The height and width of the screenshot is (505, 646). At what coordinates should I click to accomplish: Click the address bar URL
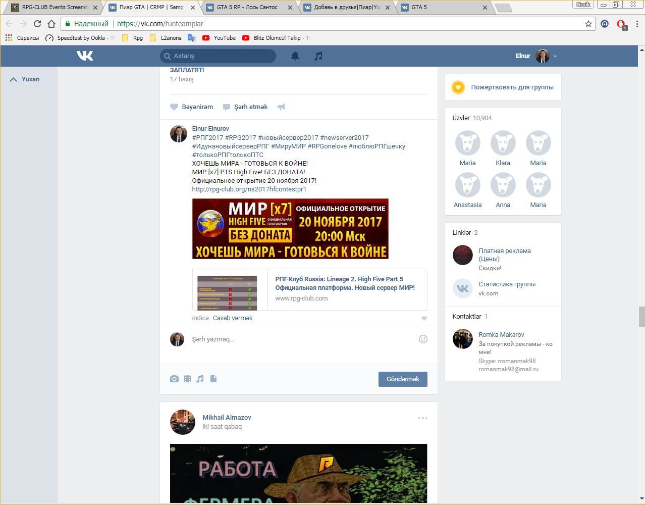[x=160, y=24]
